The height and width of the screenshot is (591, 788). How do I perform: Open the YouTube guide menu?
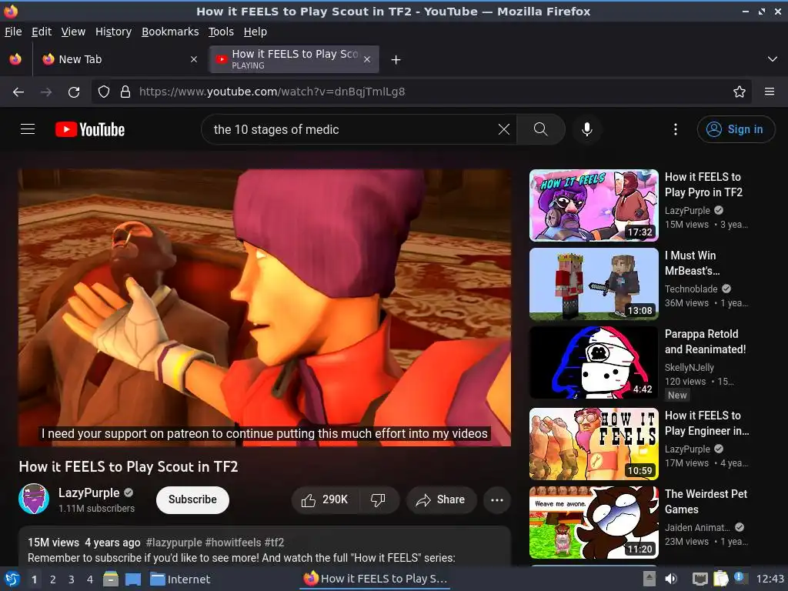(x=28, y=129)
